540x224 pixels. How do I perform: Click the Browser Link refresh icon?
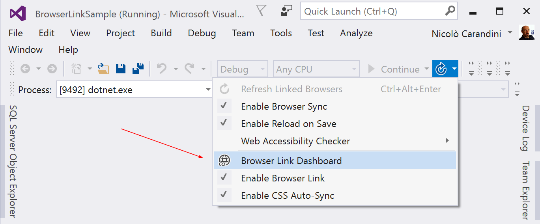441,69
